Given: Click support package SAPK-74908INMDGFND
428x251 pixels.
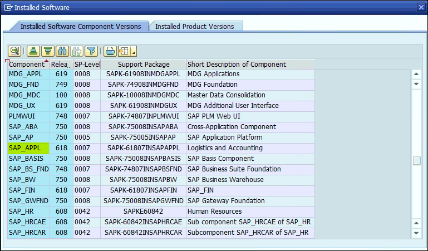Looking at the screenshot, I should tap(144, 85).
